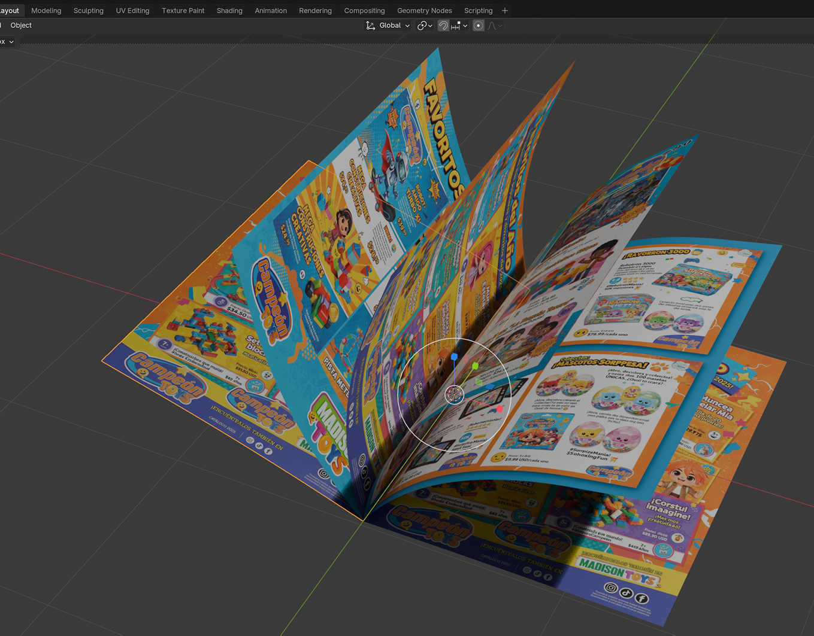The image size is (814, 636).
Task: Go to the Texture Paint workspace
Action: click(183, 10)
